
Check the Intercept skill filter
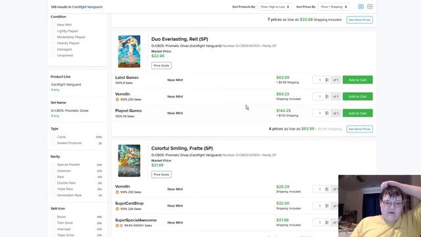(x=53, y=229)
